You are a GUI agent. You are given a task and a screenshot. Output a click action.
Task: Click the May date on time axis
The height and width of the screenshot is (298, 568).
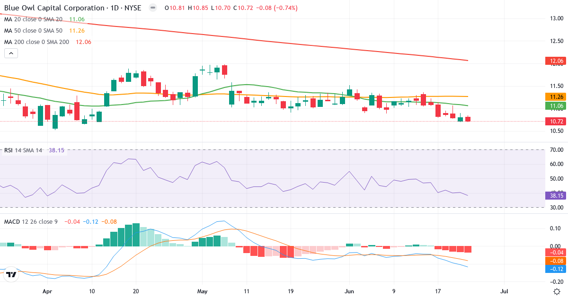[202, 291]
